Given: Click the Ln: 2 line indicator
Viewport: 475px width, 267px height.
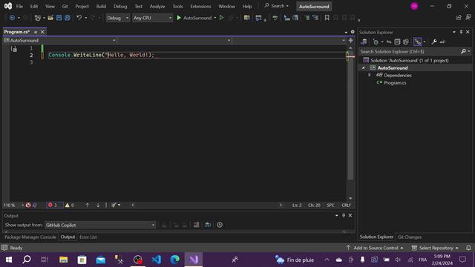Looking at the screenshot, I should click(297, 205).
